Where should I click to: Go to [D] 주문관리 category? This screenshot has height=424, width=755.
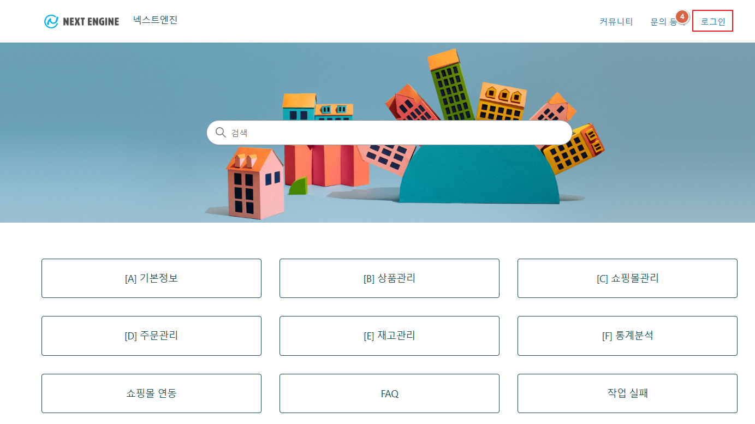coord(151,336)
